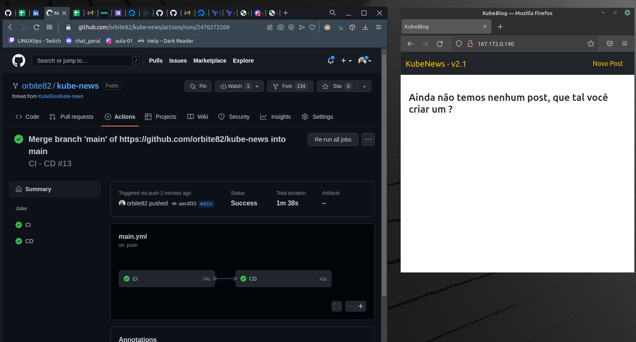Open the Wiki tab

click(197, 117)
